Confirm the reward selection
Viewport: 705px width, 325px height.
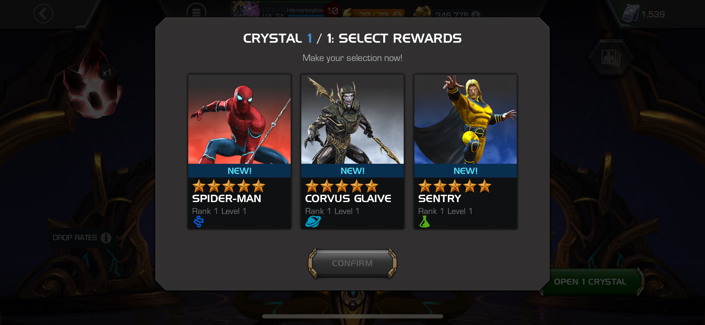[352, 263]
